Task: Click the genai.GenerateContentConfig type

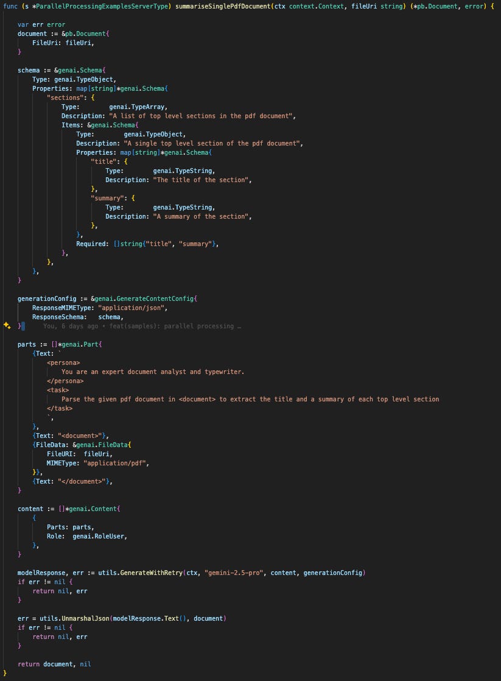Action: click(144, 299)
